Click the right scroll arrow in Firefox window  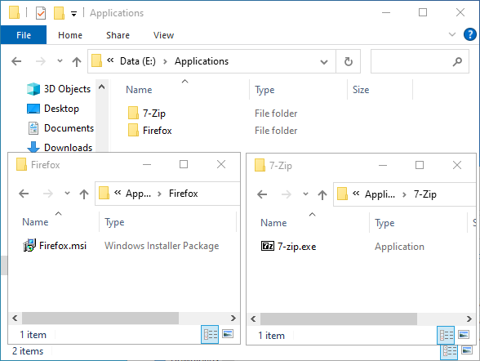point(233,319)
